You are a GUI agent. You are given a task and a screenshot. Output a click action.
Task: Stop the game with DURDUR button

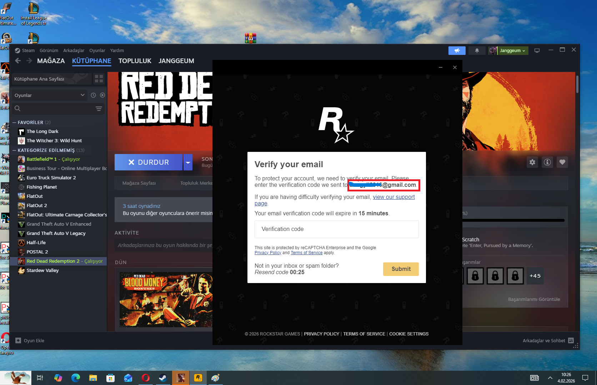[x=149, y=162]
